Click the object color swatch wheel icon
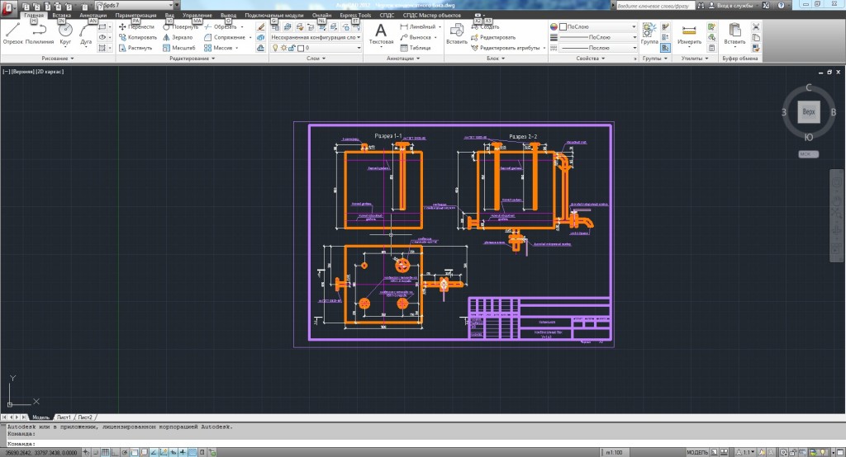The height and width of the screenshot is (457, 846). pyautogui.click(x=554, y=26)
